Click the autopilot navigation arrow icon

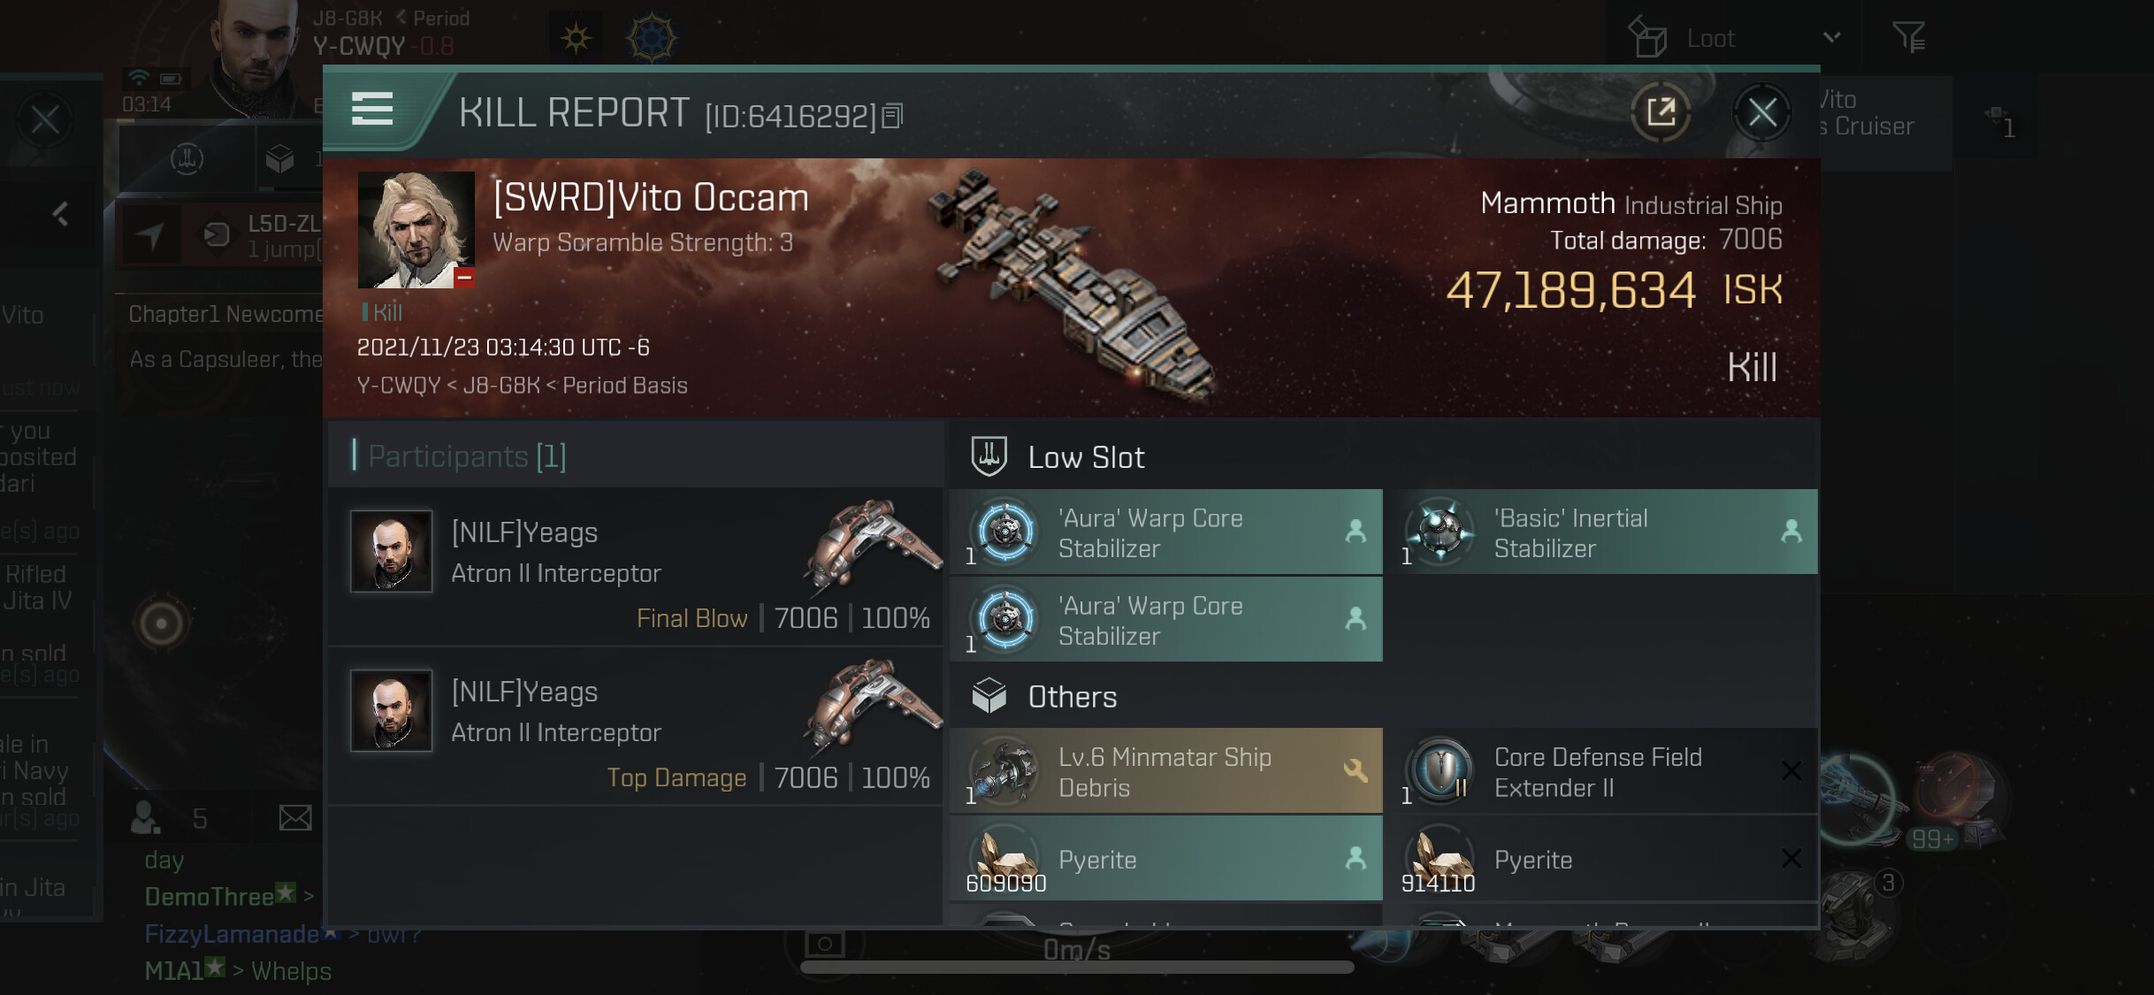[151, 234]
